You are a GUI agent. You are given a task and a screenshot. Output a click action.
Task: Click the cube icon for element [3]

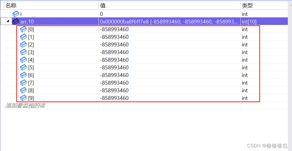(23, 52)
